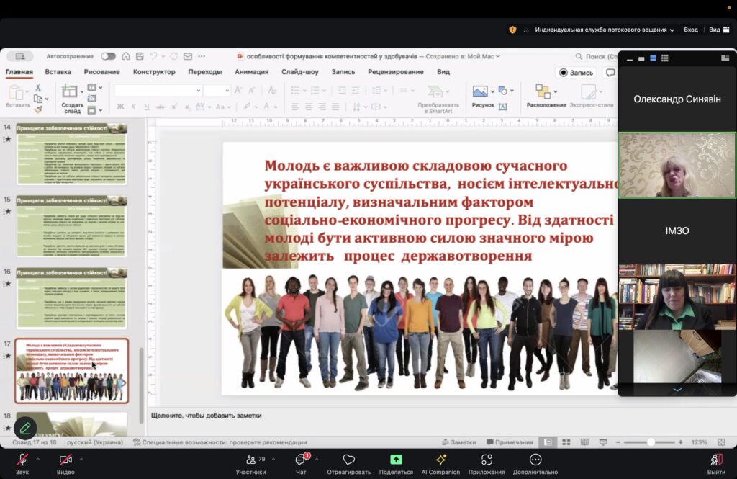Open Экспресс-стили quick styles
737x479 pixels.
(x=592, y=96)
